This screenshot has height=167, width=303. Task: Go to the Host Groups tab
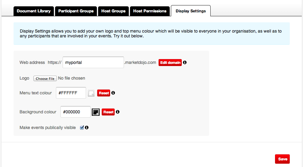pyautogui.click(x=113, y=11)
